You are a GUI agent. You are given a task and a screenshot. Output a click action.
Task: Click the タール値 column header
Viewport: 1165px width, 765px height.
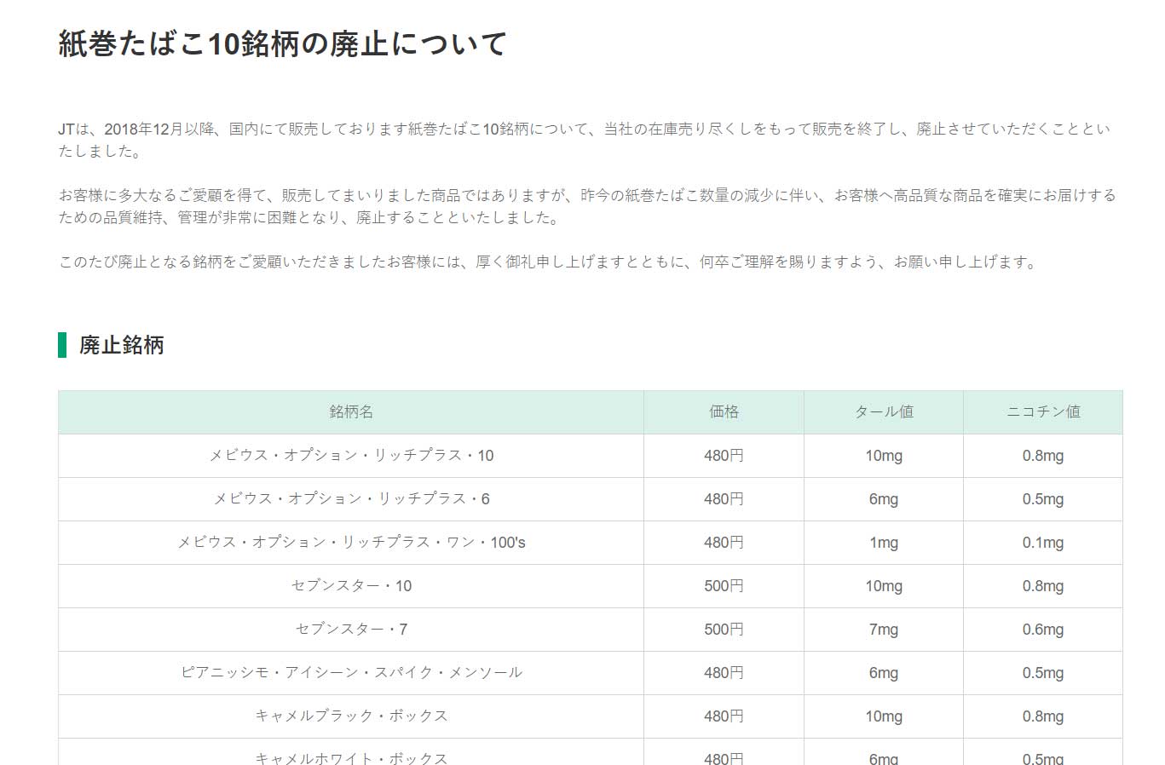point(884,412)
